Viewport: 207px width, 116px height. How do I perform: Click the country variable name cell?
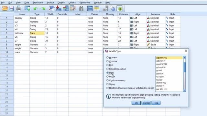tap(22, 18)
